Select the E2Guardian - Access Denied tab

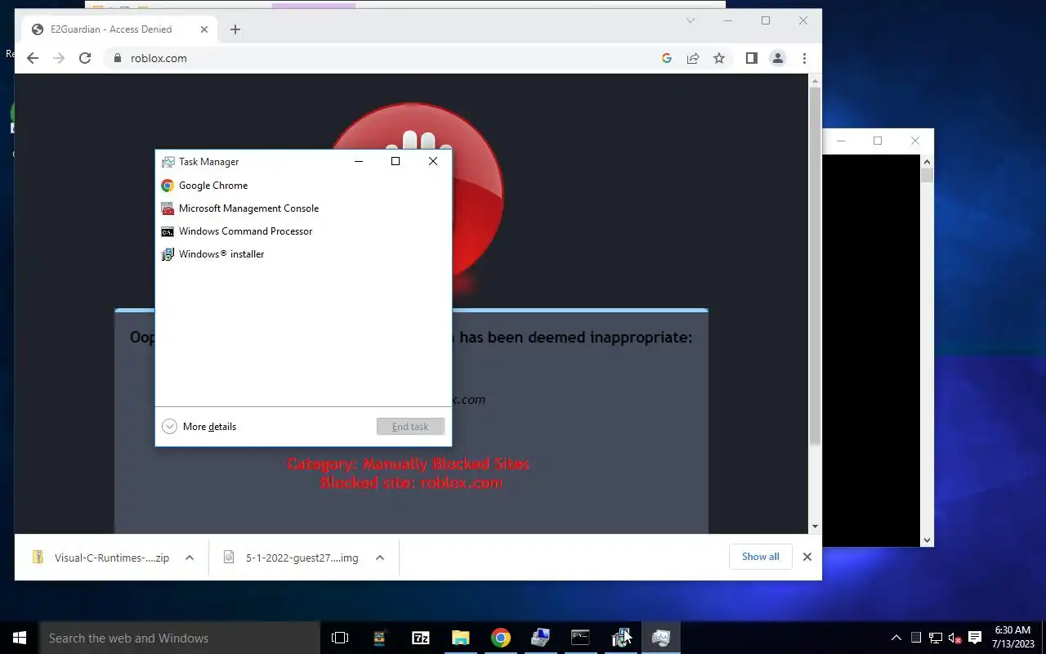(x=118, y=29)
